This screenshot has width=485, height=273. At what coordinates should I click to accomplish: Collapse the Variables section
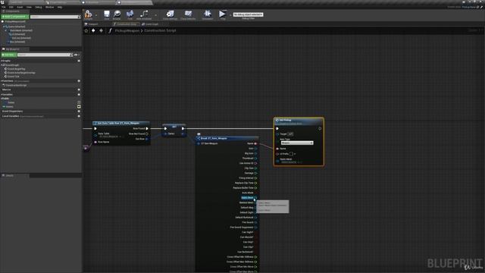click(2, 94)
